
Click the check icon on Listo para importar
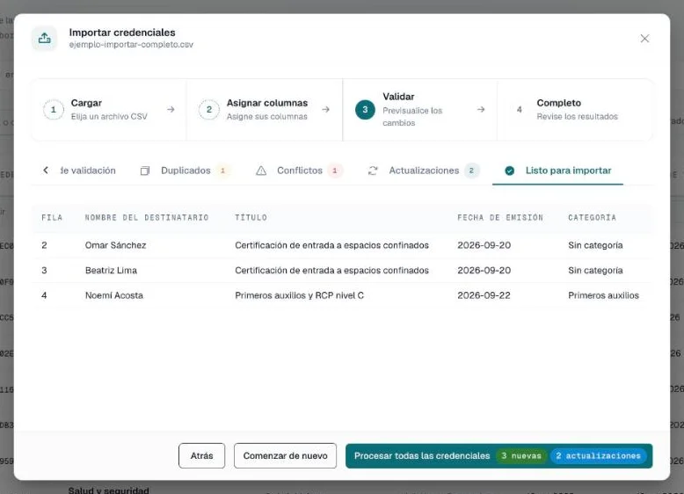(x=509, y=171)
